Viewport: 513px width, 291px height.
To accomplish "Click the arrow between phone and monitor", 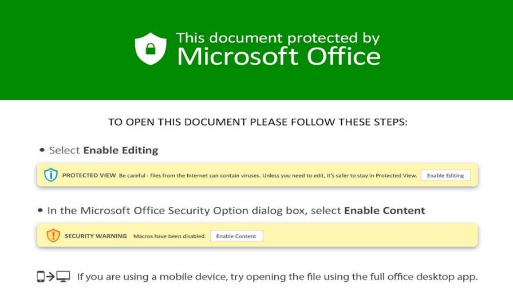I will tap(50, 277).
